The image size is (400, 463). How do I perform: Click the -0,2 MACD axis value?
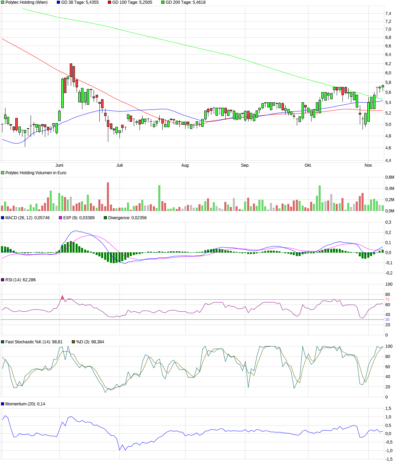pyautogui.click(x=389, y=273)
